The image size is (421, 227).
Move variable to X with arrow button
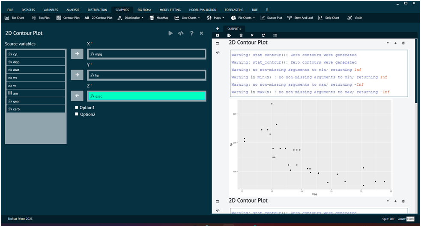click(77, 54)
